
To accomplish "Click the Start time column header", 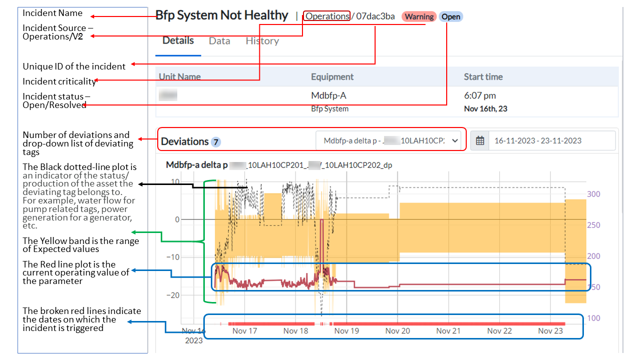I will (x=483, y=77).
